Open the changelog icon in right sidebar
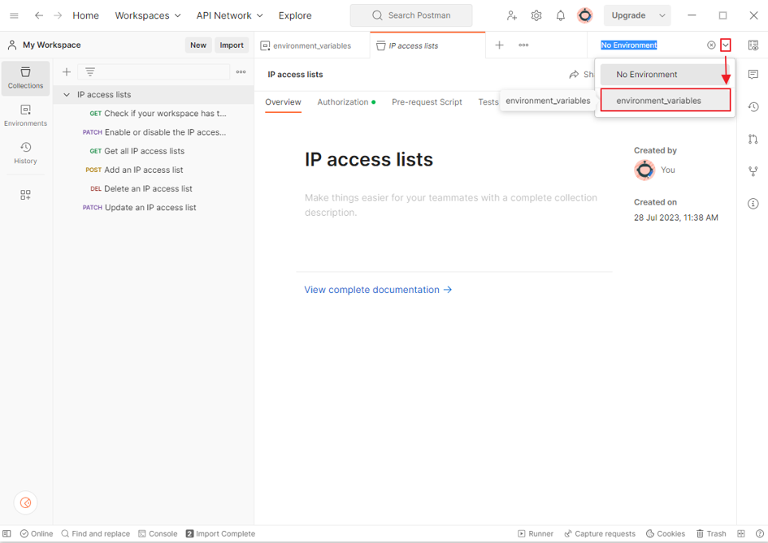The width and height of the screenshot is (768, 543). [753, 106]
